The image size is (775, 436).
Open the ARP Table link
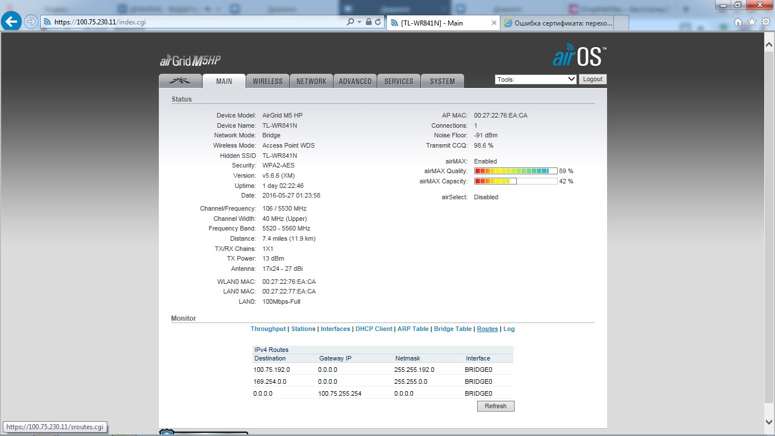point(413,329)
